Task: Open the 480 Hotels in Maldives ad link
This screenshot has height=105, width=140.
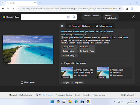Action: (x=87, y=31)
